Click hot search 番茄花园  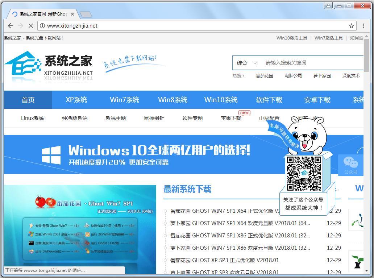point(264,76)
